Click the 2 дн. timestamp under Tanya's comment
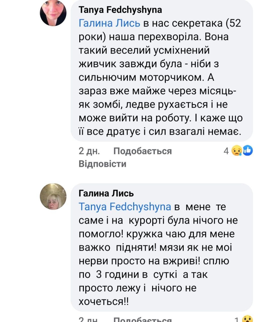Viewport: 261px width, 322px height. pos(89,151)
